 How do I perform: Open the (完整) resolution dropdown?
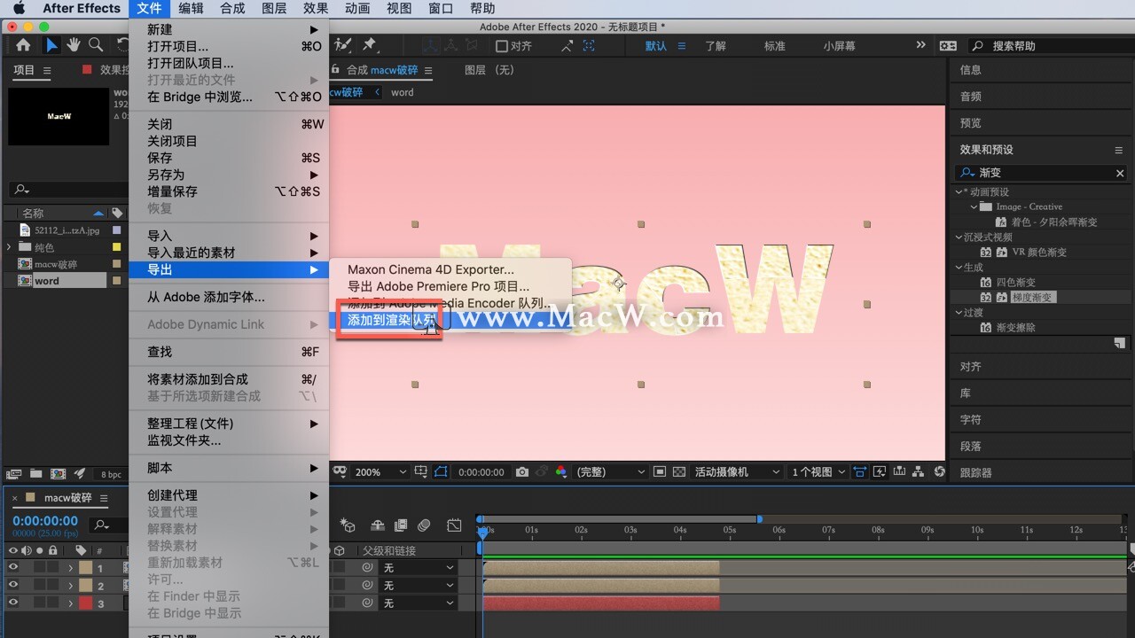pos(611,472)
